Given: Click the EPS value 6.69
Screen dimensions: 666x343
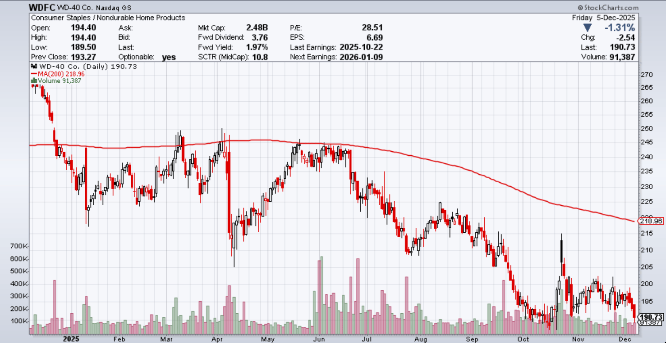Looking at the screenshot, I should [375, 37].
